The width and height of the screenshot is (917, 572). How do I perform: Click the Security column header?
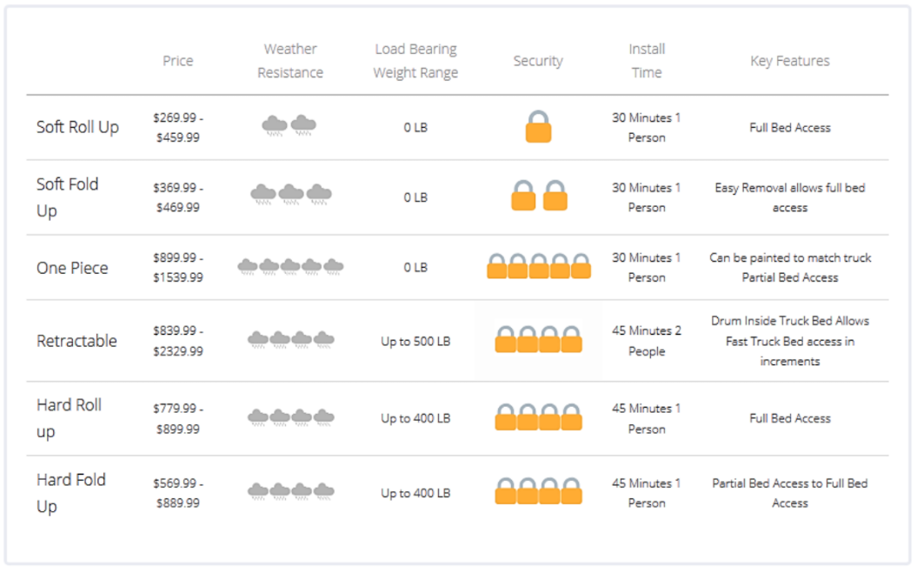pyautogui.click(x=538, y=61)
